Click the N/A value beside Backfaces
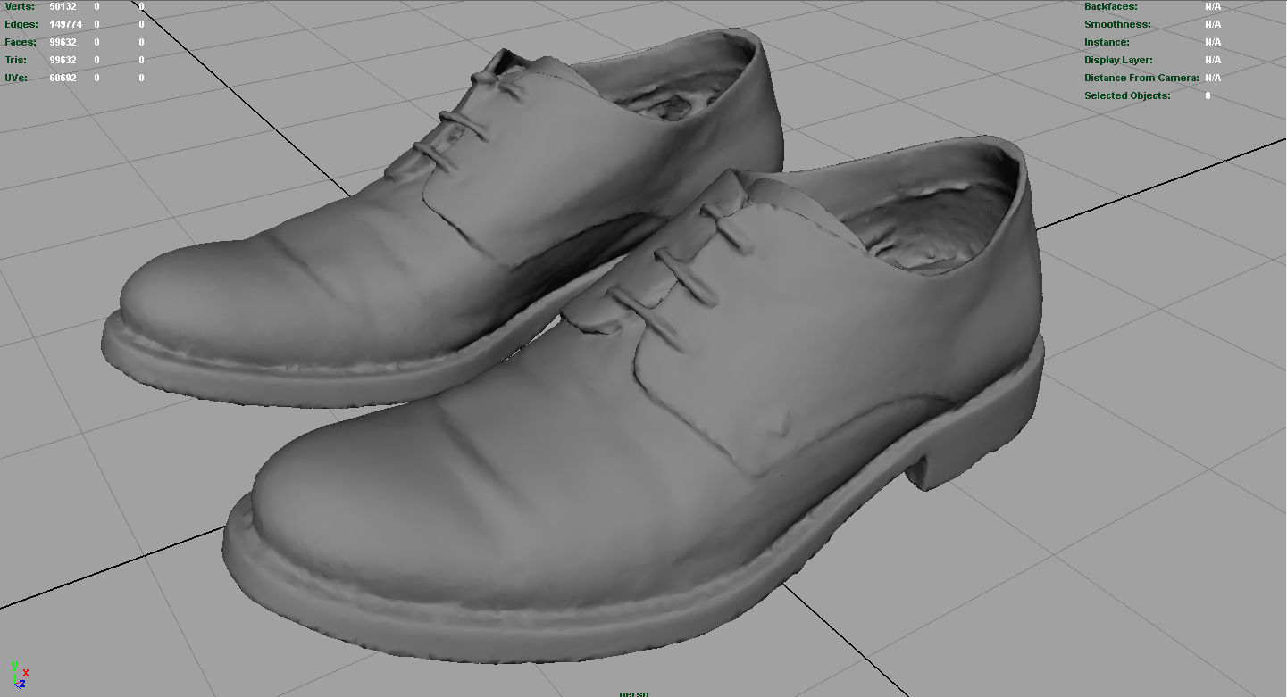Viewport: 1287px width, 697px height. tap(1213, 6)
